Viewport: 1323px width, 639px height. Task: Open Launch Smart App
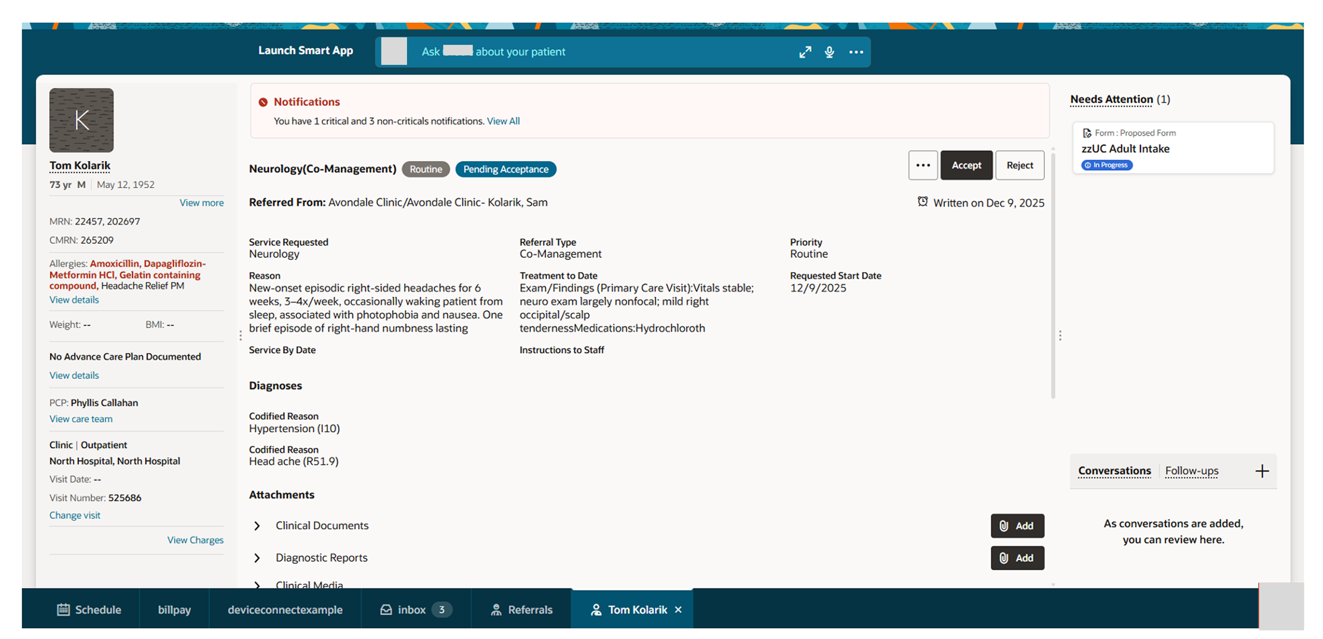(x=305, y=50)
